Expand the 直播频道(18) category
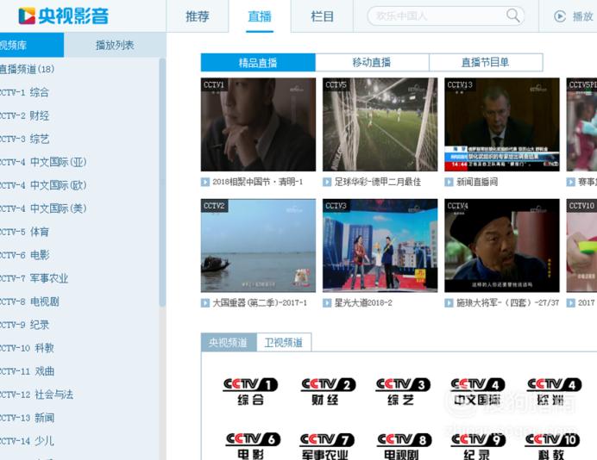 click(x=27, y=69)
